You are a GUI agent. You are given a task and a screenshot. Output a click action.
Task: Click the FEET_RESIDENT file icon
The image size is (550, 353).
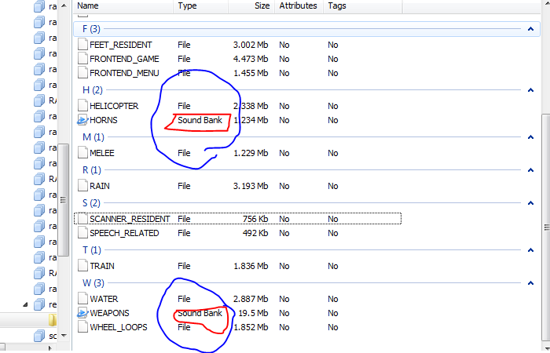coord(82,45)
